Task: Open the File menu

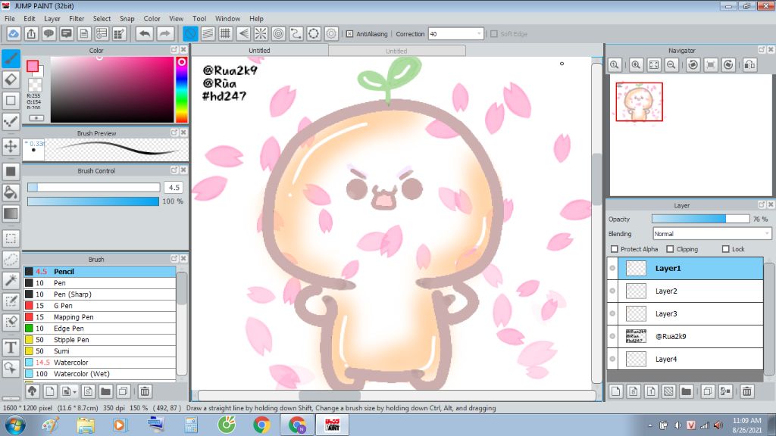Action: [9, 18]
